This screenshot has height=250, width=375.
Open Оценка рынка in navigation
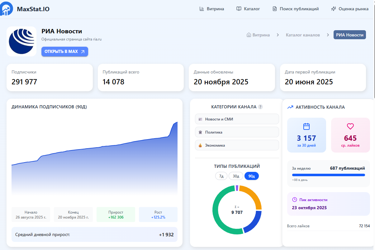(350, 9)
